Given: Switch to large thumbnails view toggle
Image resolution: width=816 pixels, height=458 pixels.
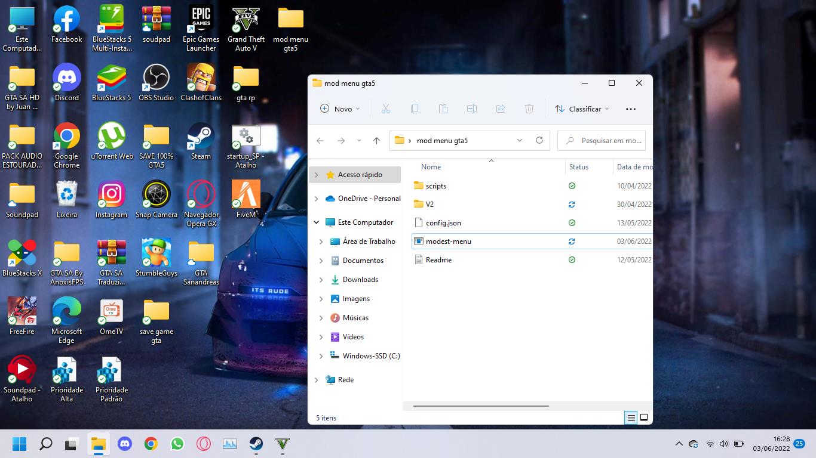Looking at the screenshot, I should coord(644,418).
